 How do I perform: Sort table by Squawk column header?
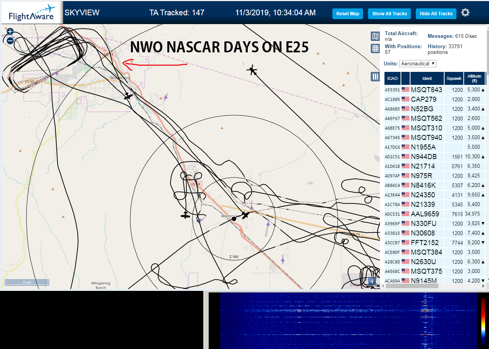454,78
